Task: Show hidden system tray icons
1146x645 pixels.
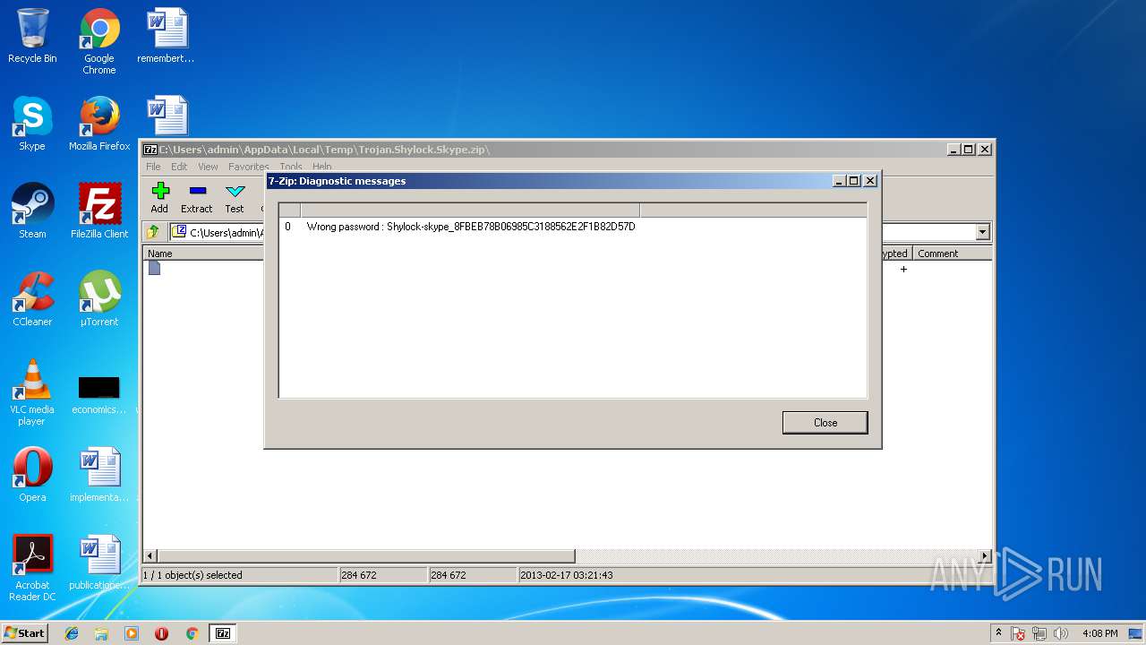Action: click(998, 633)
